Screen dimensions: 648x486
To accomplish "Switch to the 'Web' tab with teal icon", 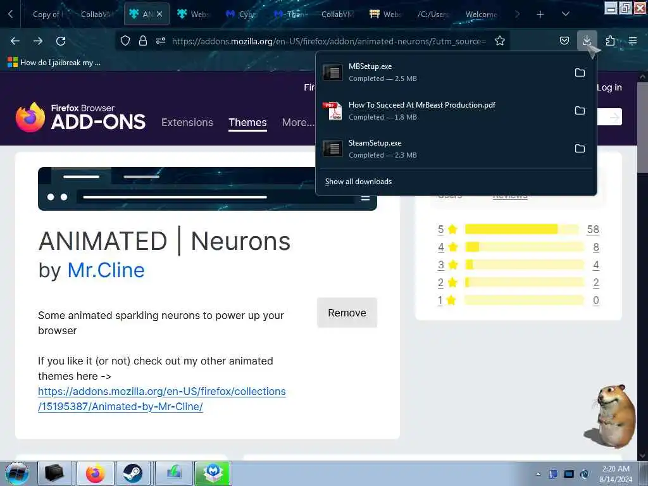I will click(x=194, y=15).
